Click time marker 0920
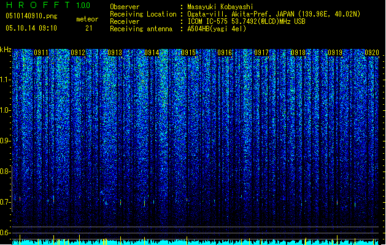The width and height of the screenshot is (386, 245). point(372,53)
